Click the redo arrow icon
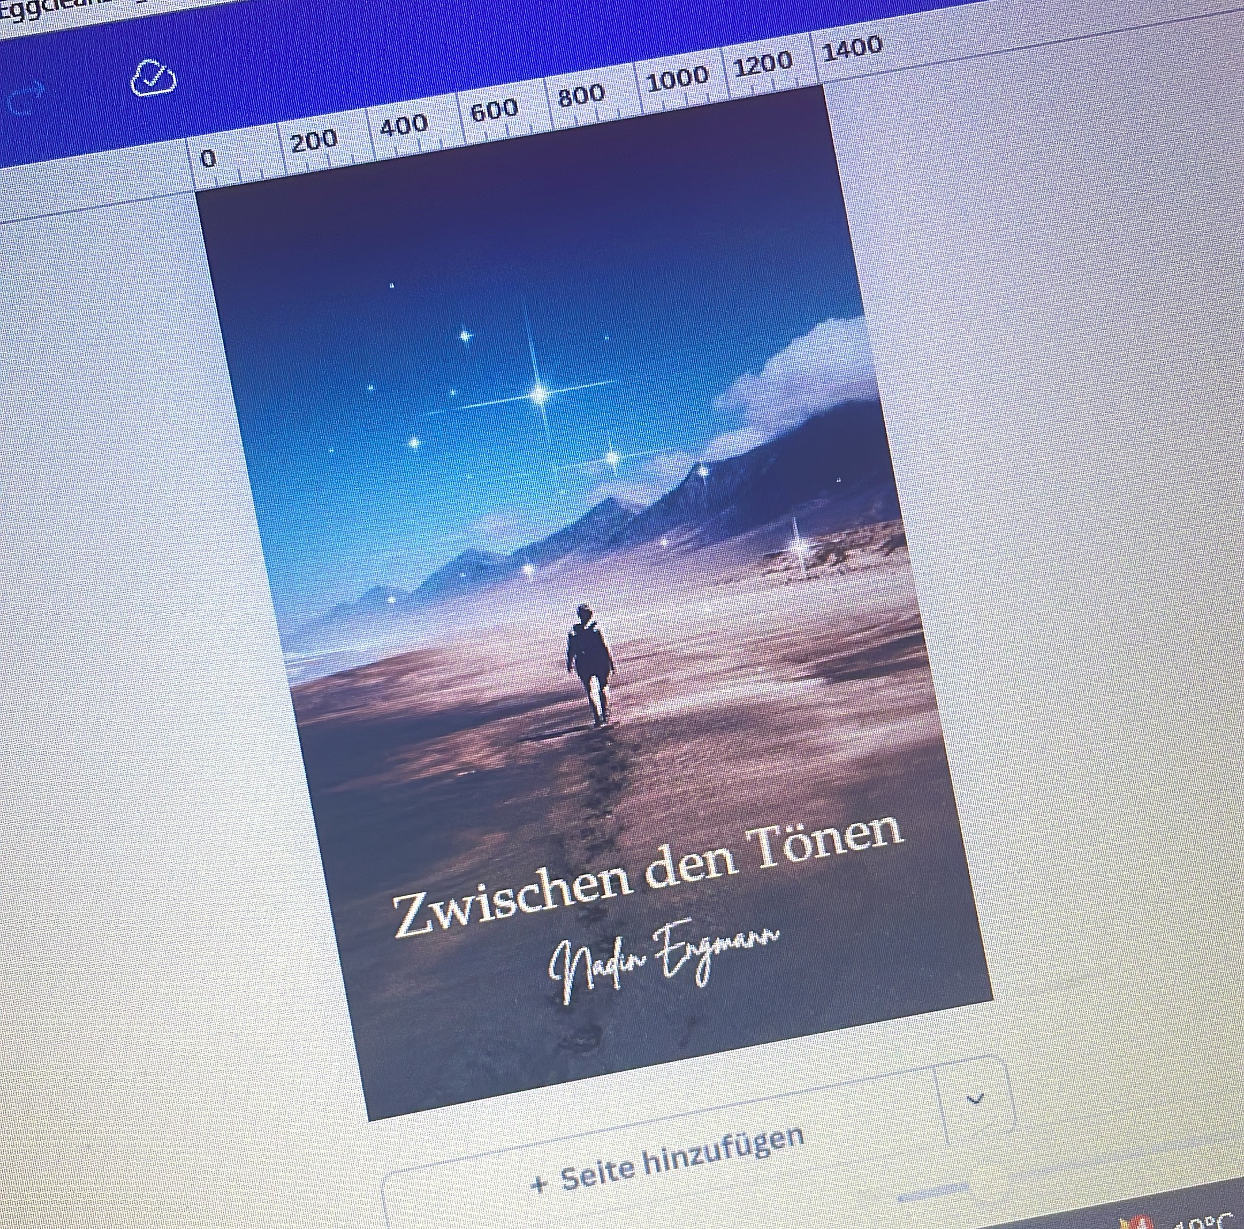The height and width of the screenshot is (1229, 1244). click(26, 98)
